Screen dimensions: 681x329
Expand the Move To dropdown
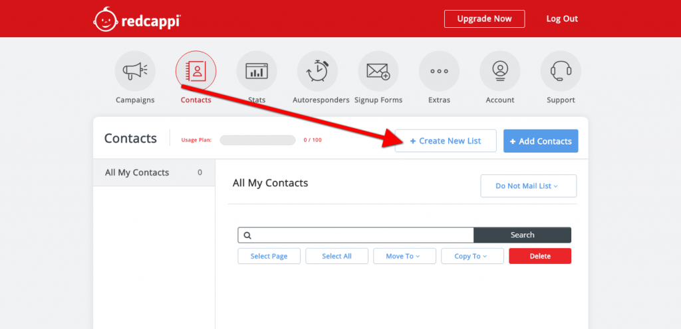click(x=404, y=256)
